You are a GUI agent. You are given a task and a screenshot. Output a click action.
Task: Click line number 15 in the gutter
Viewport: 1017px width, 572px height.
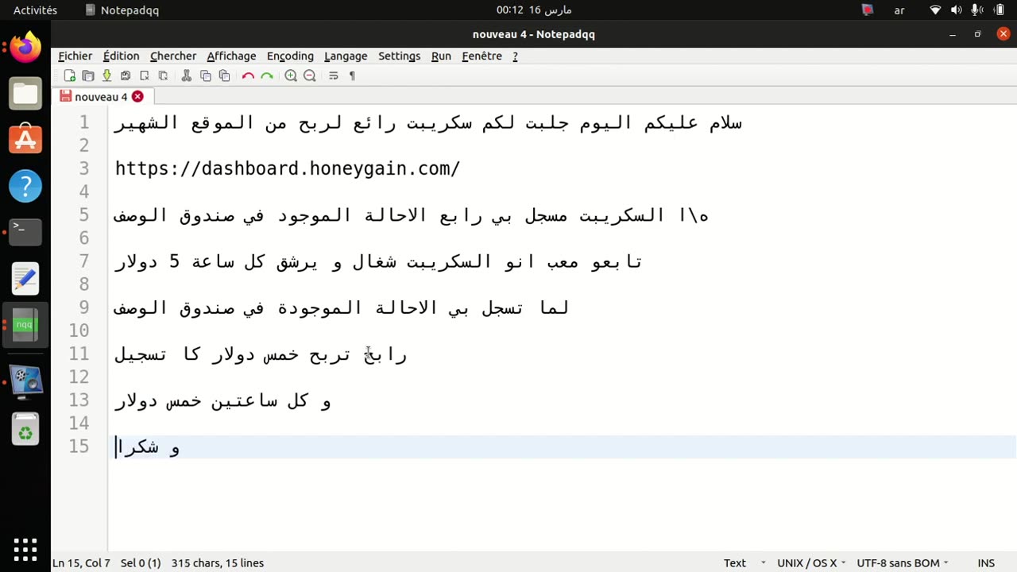[79, 446]
